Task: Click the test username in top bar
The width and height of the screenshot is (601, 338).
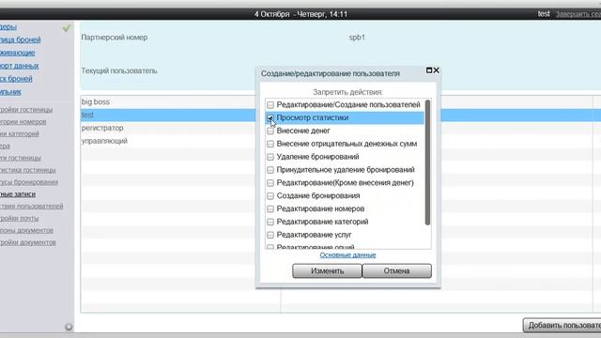Action: point(544,14)
